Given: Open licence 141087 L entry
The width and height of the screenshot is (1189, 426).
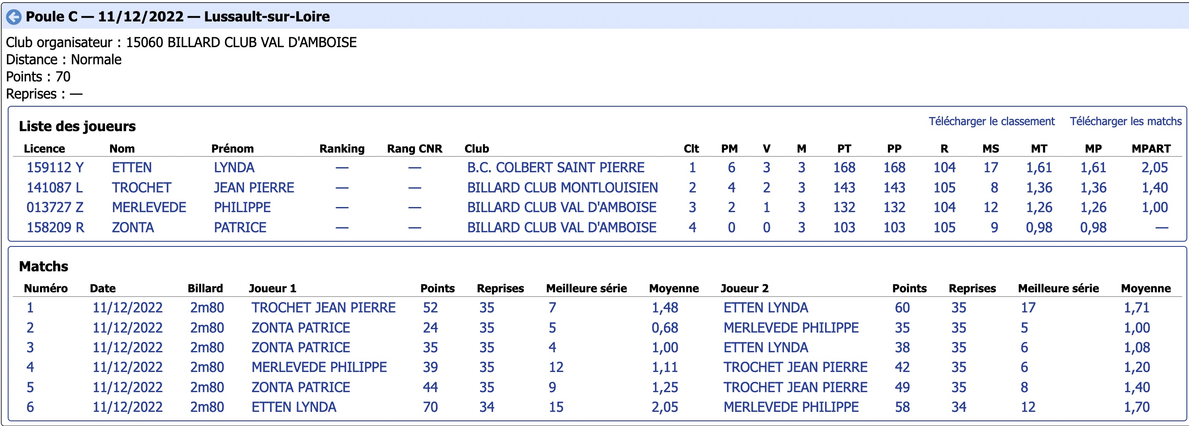Looking at the screenshot, I should click(x=54, y=188).
